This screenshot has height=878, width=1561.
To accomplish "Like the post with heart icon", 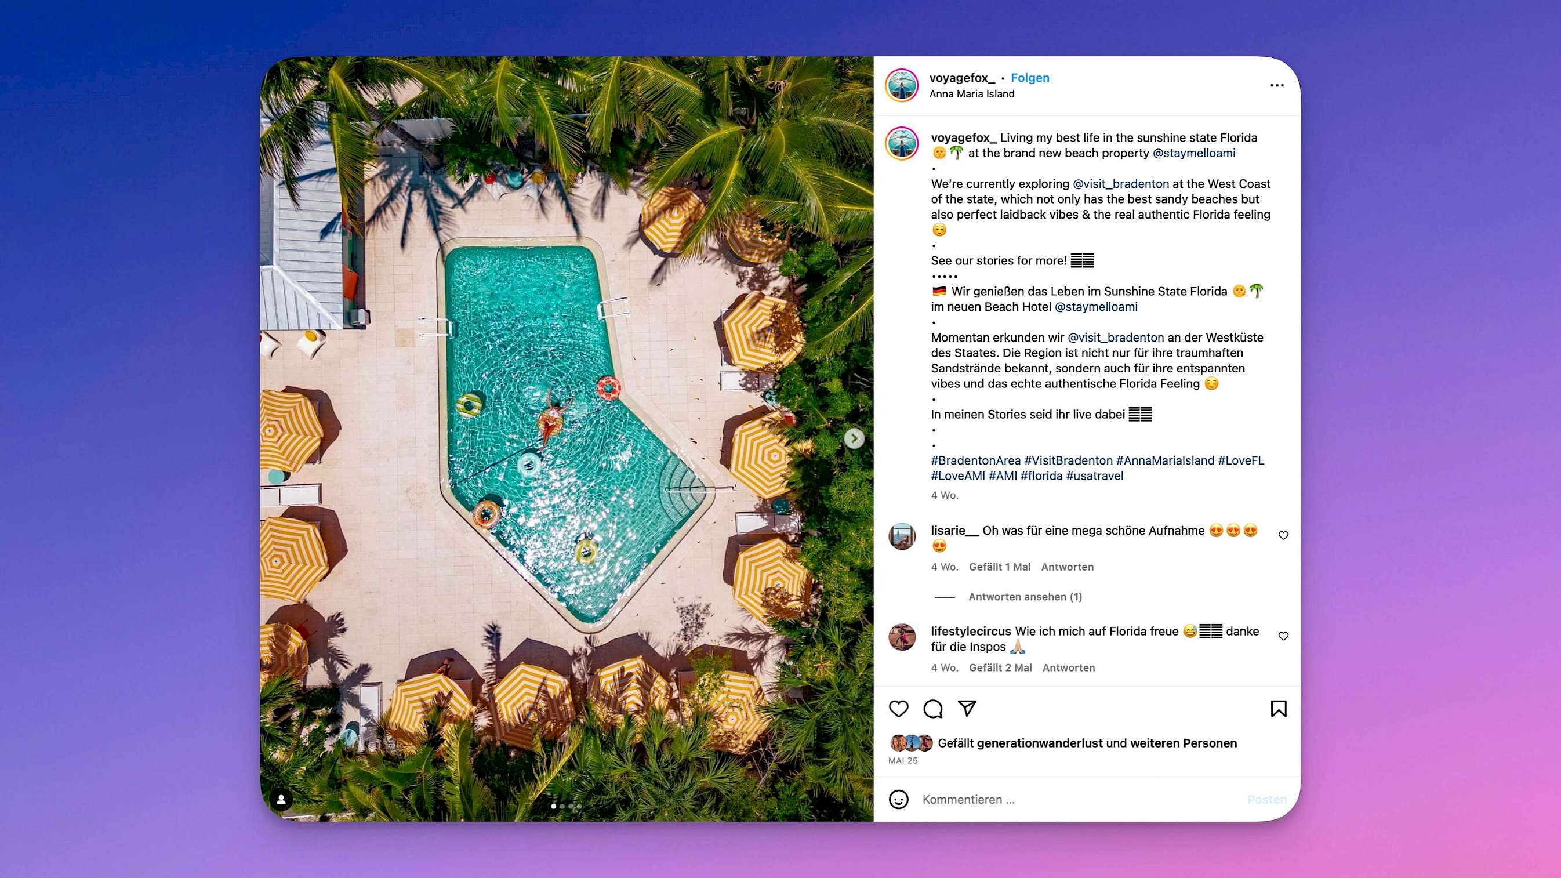I will (x=899, y=708).
